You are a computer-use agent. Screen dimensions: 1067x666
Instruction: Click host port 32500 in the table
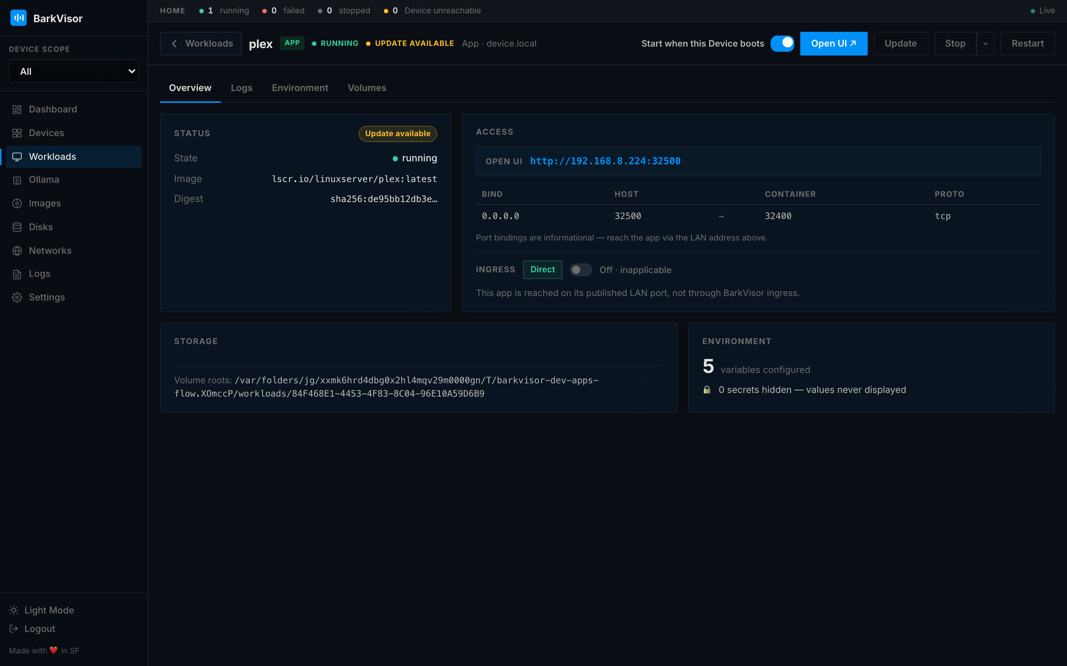coord(628,216)
